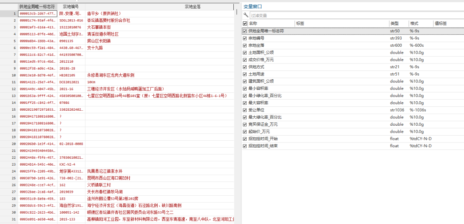Select cell HB202105

[71, 75]
